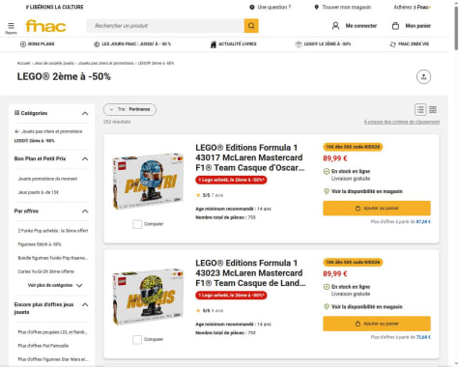The image size is (459, 367).
Task: Collapse the Par offres section
Action: click(x=85, y=212)
